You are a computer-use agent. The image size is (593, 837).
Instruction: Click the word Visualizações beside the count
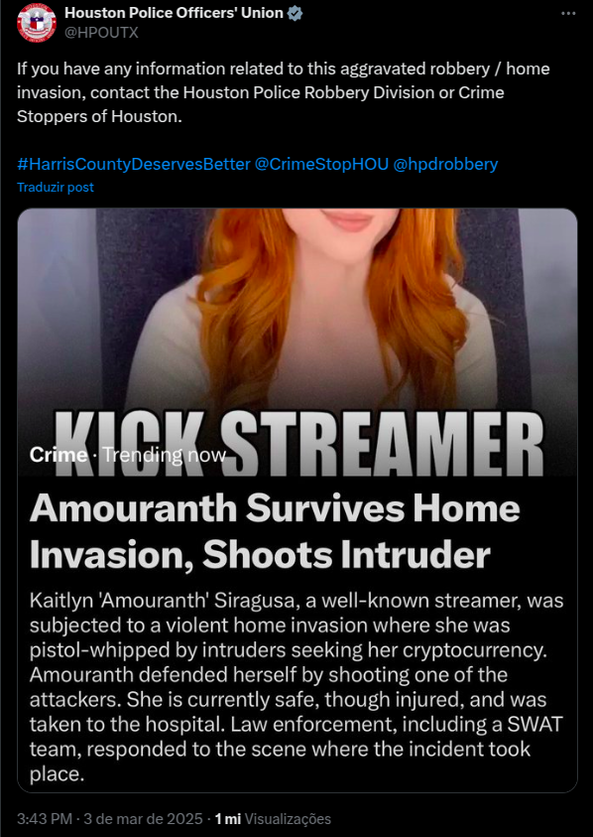click(x=288, y=819)
